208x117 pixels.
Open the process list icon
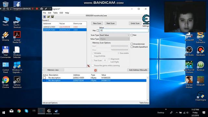45,17
